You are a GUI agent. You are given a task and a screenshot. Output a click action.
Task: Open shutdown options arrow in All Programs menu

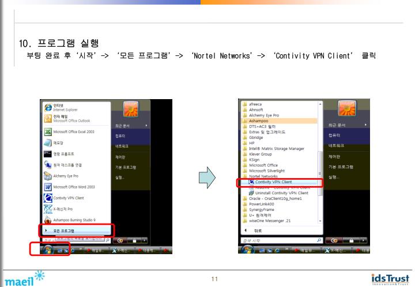(x=364, y=240)
